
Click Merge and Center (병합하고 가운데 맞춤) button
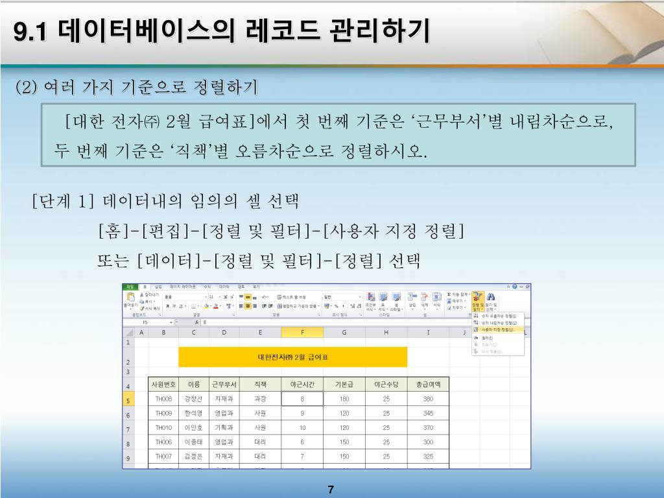[297, 306]
